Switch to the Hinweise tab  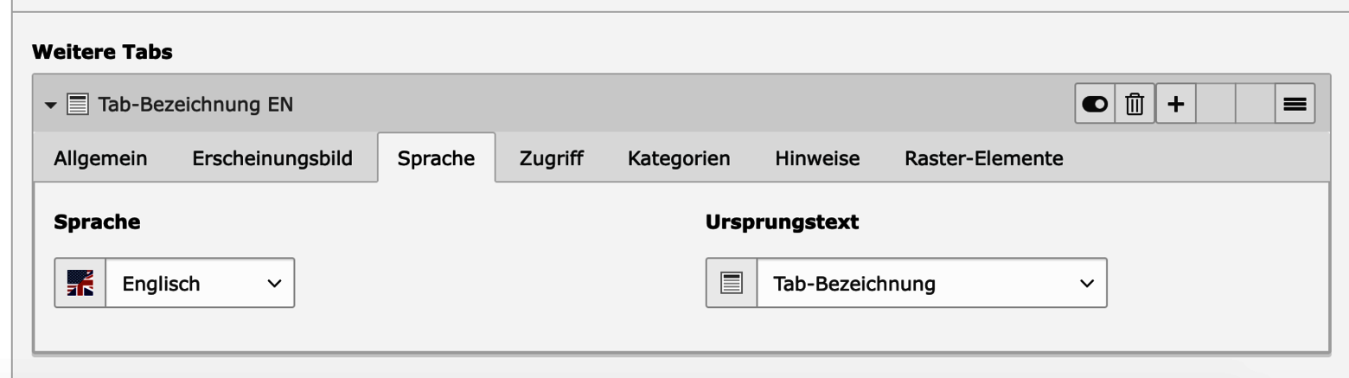coord(817,158)
